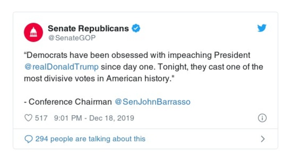
Task: Click the blue speech bubble reply icon
Action: (x=28, y=139)
